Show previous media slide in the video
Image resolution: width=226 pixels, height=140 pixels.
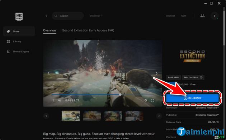coord(49,73)
